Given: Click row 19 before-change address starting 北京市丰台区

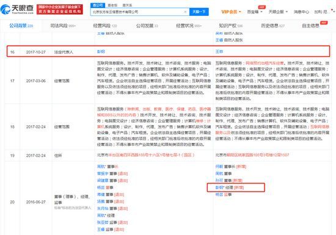Looking at the screenshot, I should click(146, 155).
